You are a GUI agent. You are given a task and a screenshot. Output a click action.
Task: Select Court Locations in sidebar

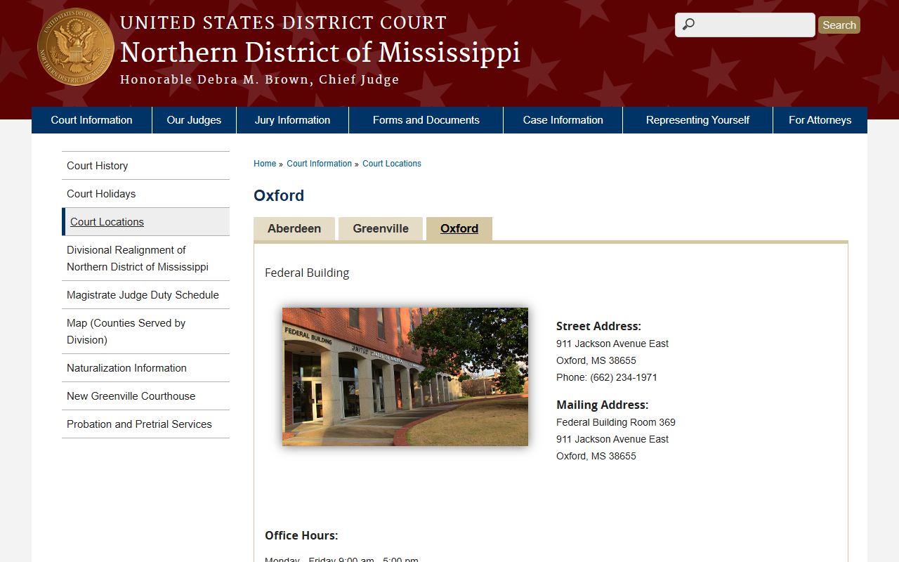click(145, 222)
